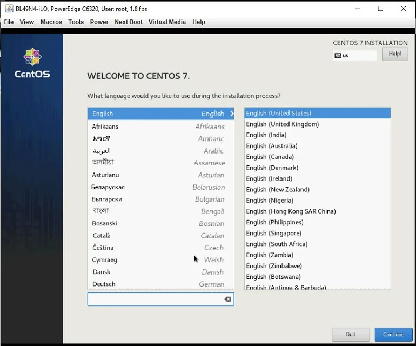The width and height of the screenshot is (416, 346).
Task: Open the Macros menu
Action: 51,22
